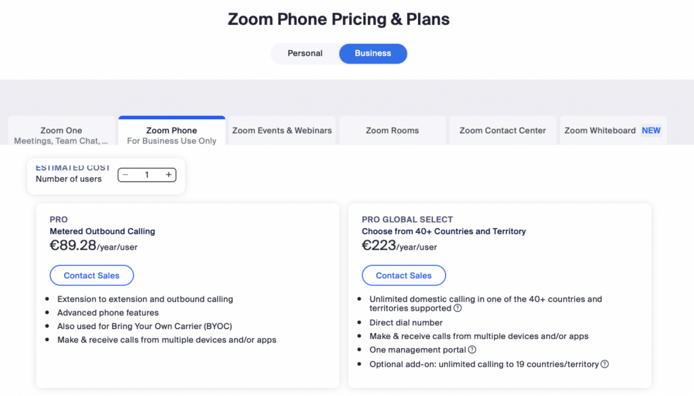Click the number of users input field
694x396 pixels.
[x=146, y=175]
